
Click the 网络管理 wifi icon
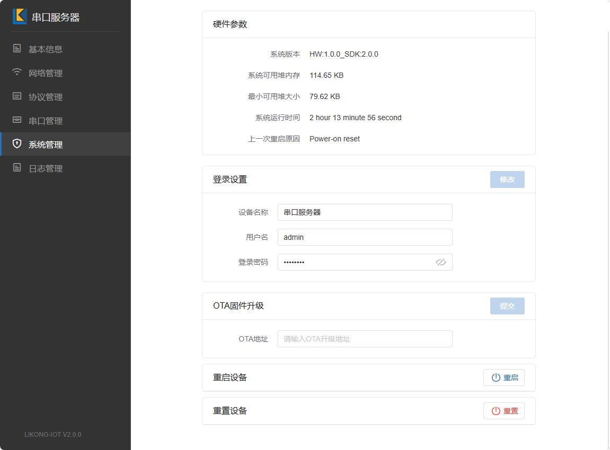(17, 73)
